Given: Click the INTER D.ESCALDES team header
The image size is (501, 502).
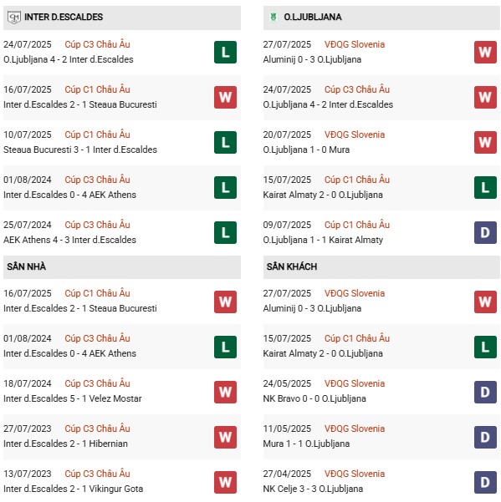Looking at the screenshot, I should 122,18.
